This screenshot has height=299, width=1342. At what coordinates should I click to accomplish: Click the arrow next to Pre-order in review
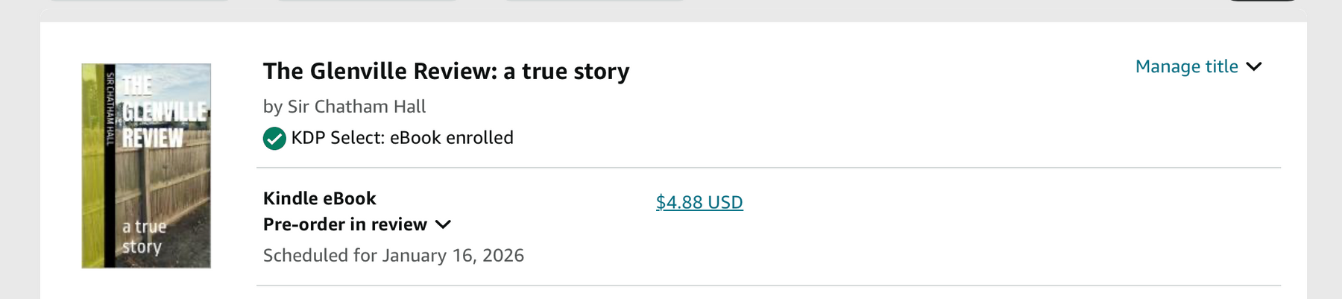click(443, 224)
